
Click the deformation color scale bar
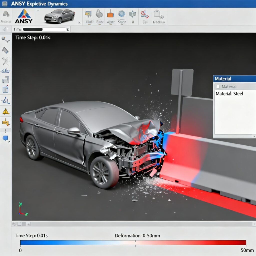pyautogui.click(x=133, y=242)
